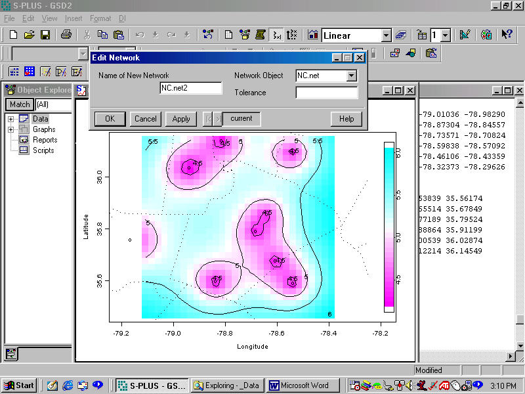Open the Reports item in Object Explorer
The height and width of the screenshot is (394, 525).
point(45,140)
